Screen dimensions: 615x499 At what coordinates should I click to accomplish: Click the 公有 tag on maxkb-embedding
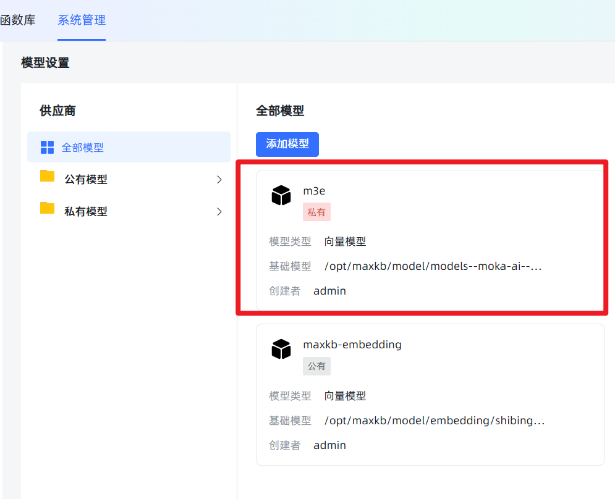316,366
